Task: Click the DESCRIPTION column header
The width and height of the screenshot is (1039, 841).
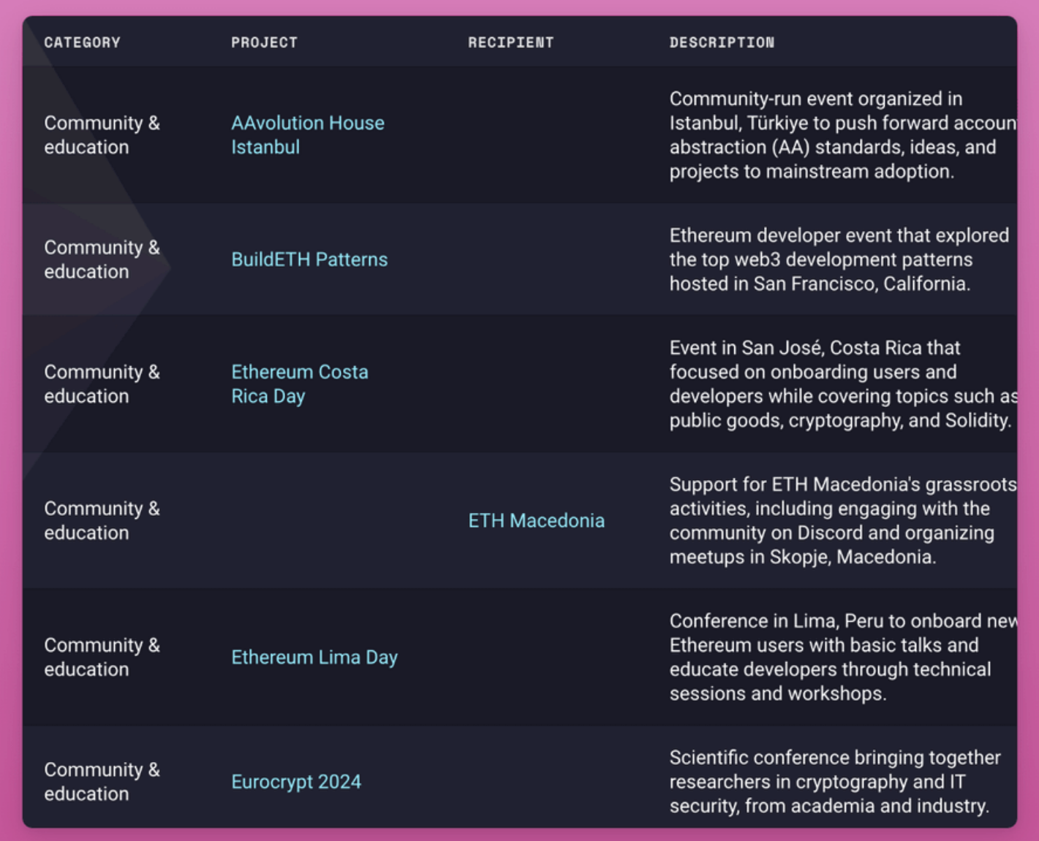Action: coord(722,42)
